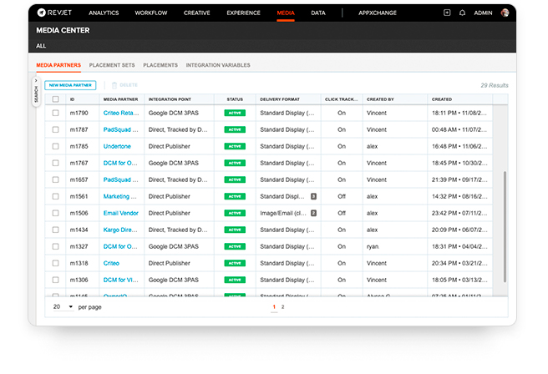Check the box for row m1434
Screen dimensions: 548x374
[56, 230]
